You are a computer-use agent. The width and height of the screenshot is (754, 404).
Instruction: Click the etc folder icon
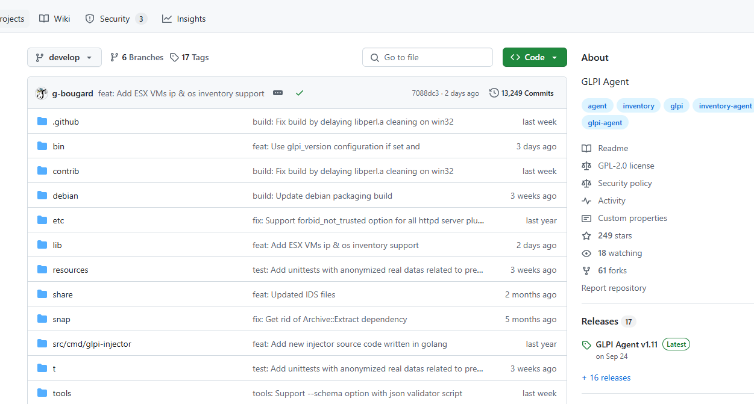click(x=42, y=220)
